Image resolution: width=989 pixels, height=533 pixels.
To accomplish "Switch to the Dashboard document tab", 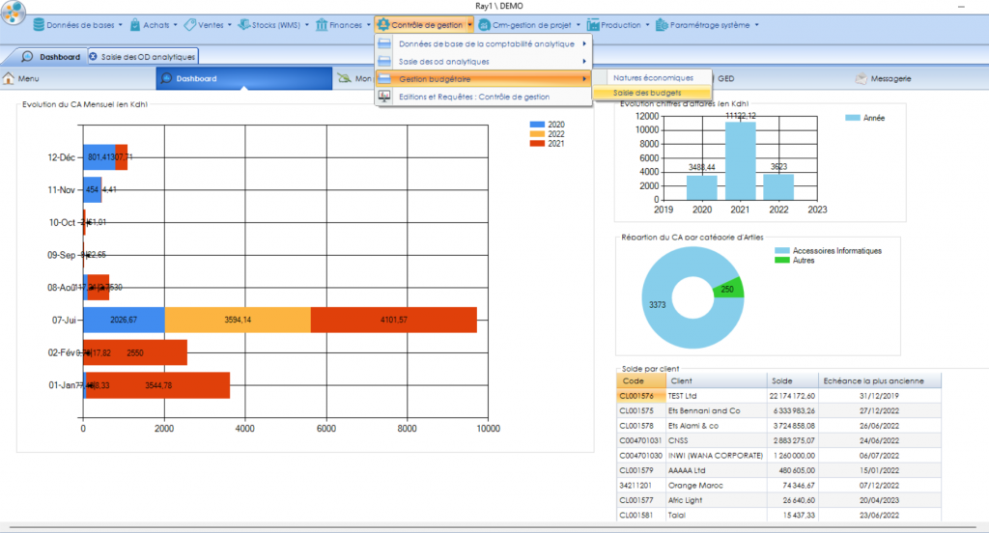I will pos(51,57).
